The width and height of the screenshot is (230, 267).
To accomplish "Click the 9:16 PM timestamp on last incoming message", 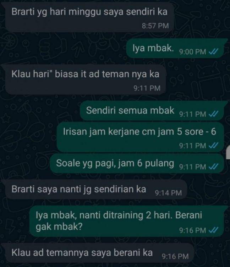I will coord(175,256).
